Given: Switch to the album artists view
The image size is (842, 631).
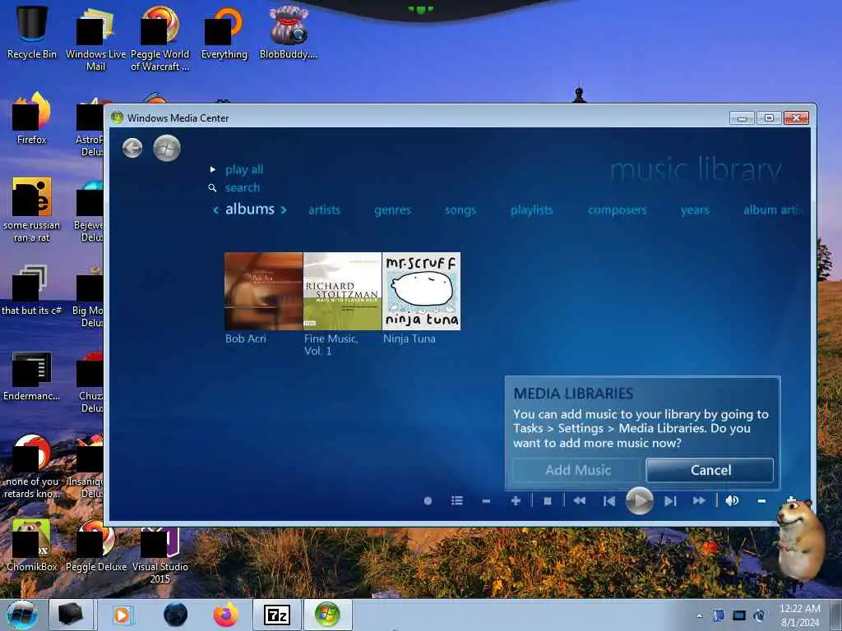Looking at the screenshot, I should [x=773, y=210].
